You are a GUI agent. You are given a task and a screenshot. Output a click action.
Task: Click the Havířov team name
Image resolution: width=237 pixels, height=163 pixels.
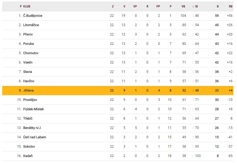[29, 81]
